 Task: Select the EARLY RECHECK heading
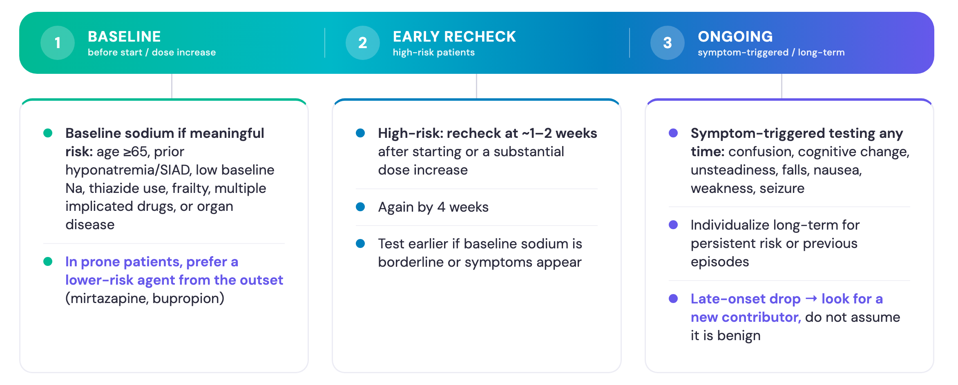[x=454, y=37]
